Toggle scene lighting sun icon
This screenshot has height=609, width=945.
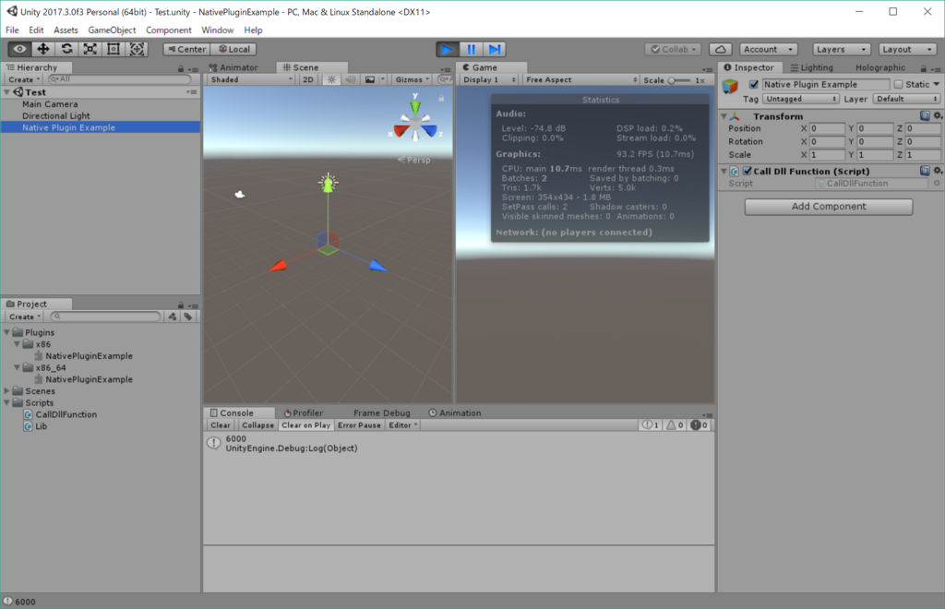331,79
